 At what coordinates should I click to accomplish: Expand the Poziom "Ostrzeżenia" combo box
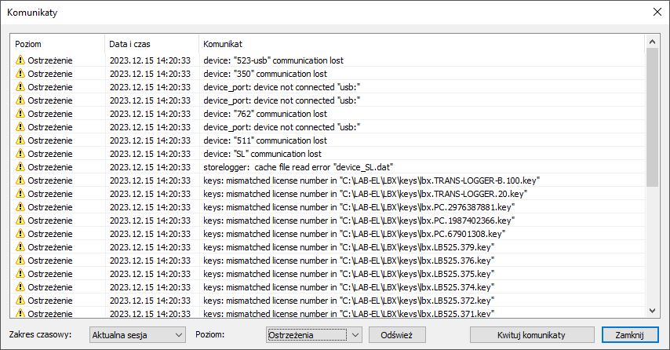tap(314, 335)
